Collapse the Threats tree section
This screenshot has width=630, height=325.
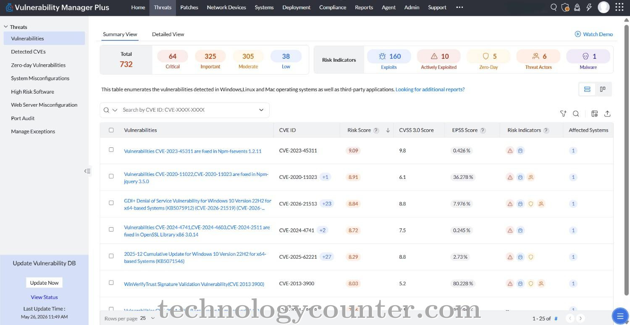(6, 26)
